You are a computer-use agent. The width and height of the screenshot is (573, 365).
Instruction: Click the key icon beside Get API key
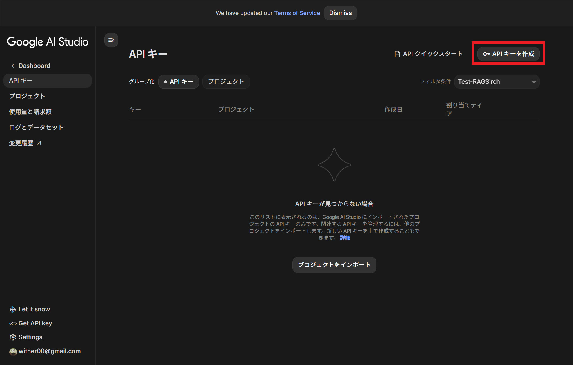click(x=13, y=323)
